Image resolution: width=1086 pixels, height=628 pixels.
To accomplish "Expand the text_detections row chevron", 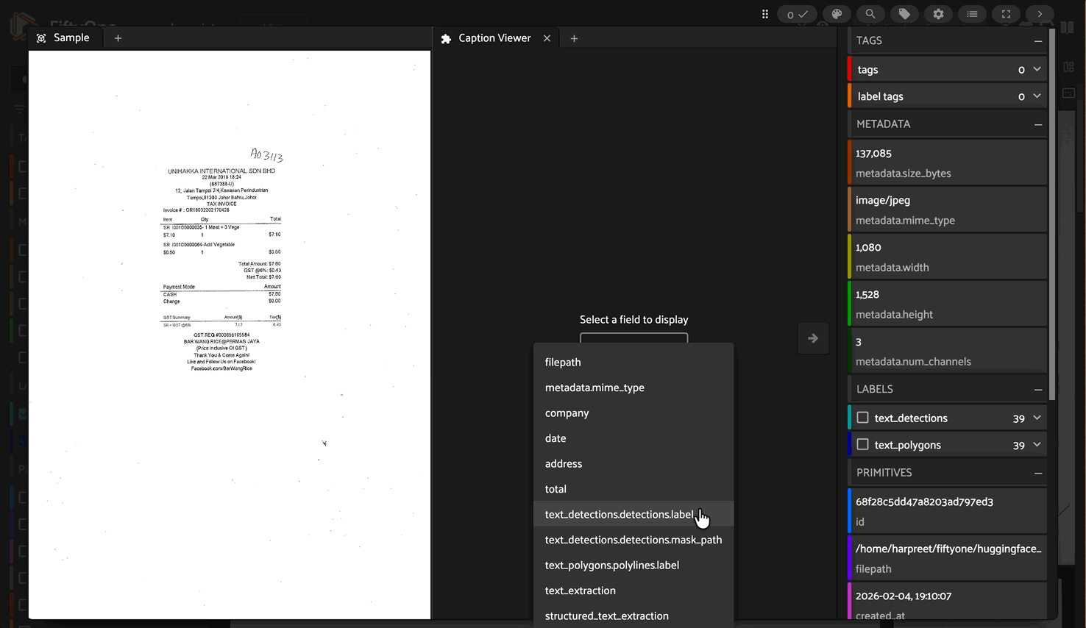I will point(1037,418).
